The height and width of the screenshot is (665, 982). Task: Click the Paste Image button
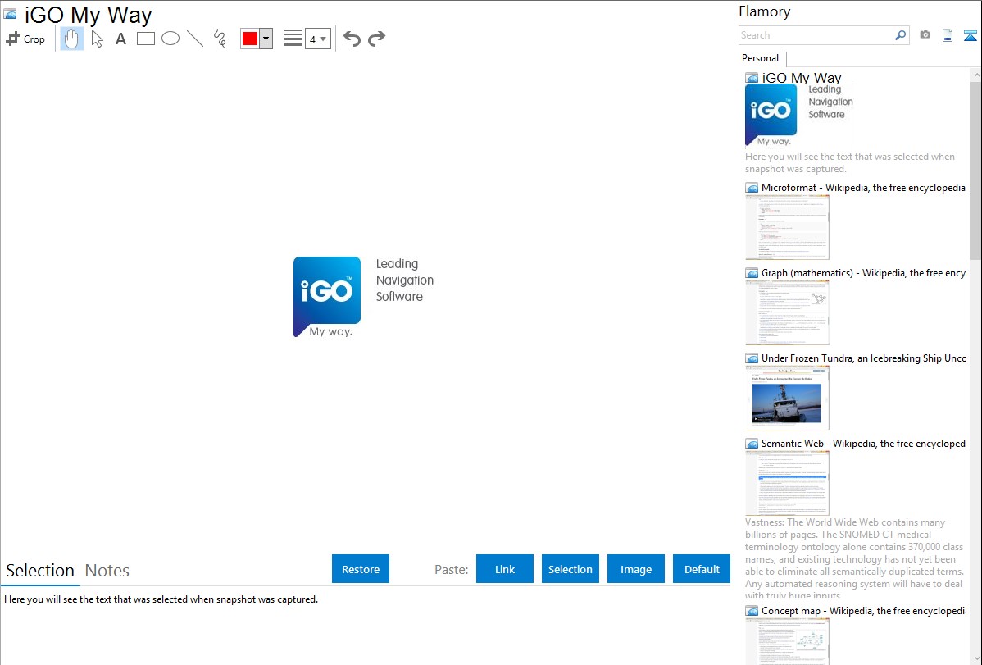pos(635,569)
